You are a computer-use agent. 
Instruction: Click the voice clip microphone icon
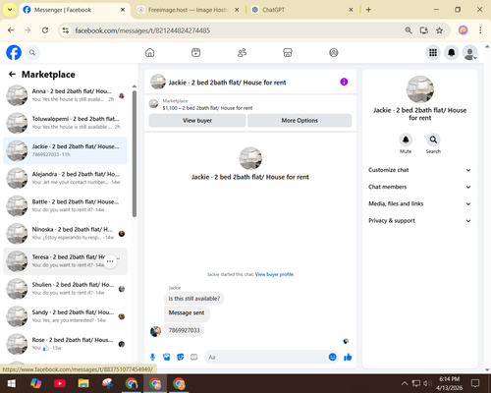click(x=152, y=357)
